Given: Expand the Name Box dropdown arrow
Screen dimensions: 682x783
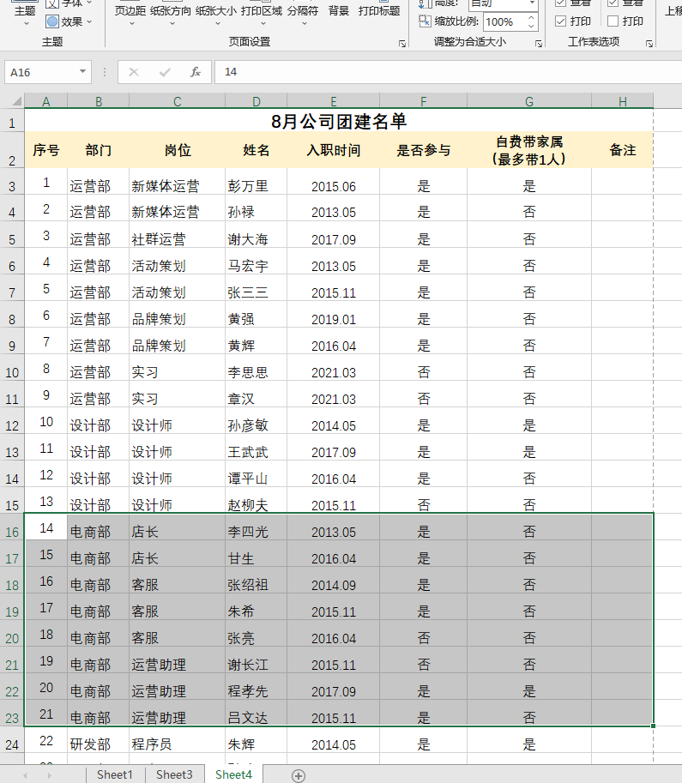Looking at the screenshot, I should (x=82, y=72).
